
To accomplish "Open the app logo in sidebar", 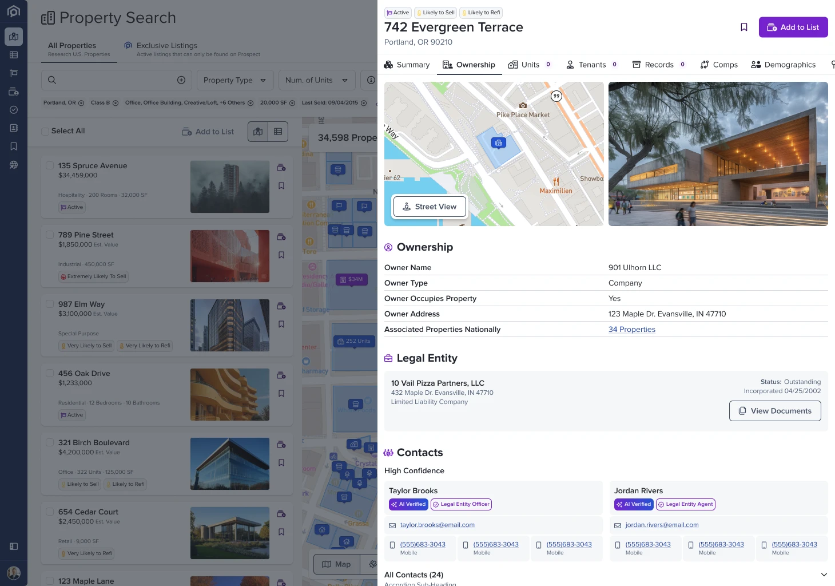I will (x=14, y=11).
